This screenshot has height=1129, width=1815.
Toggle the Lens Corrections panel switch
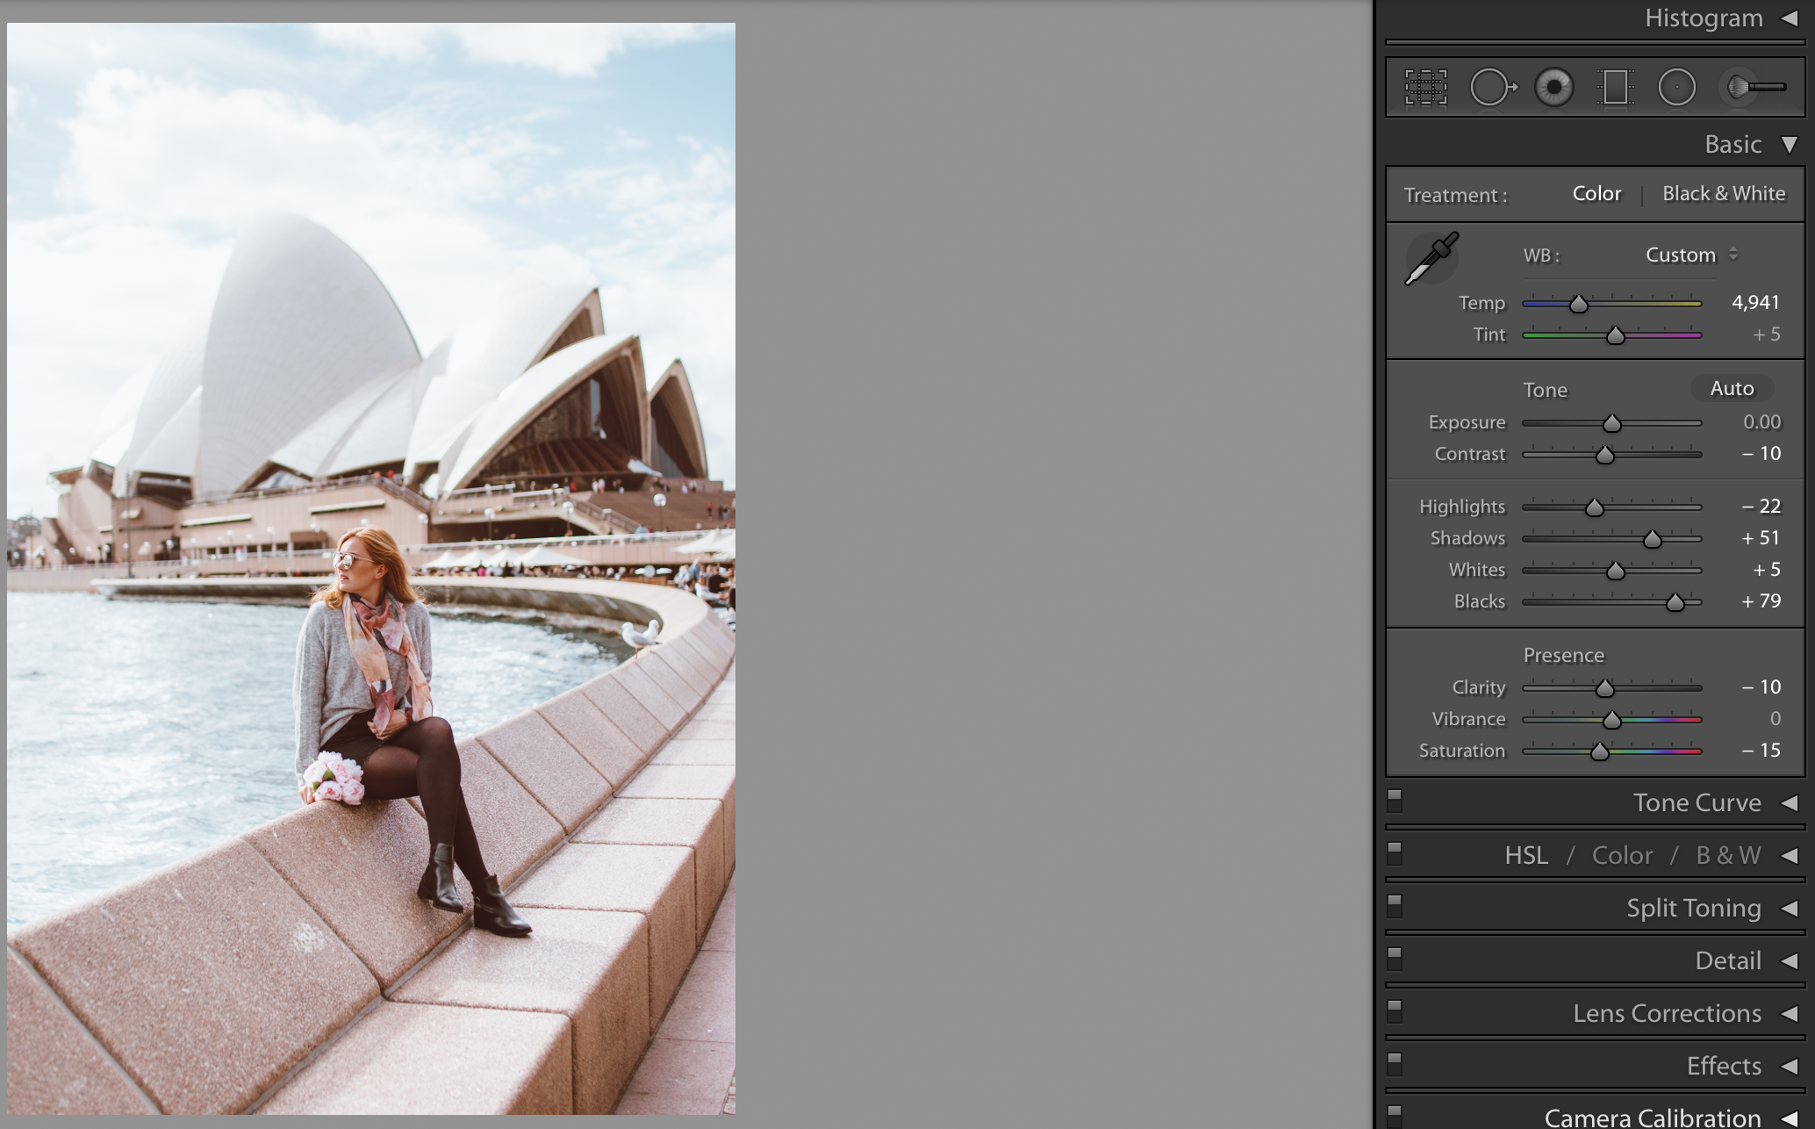(x=1395, y=1011)
